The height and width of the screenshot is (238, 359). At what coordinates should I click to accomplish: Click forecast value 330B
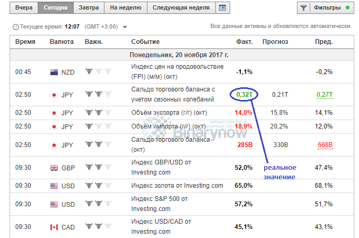coord(281,145)
